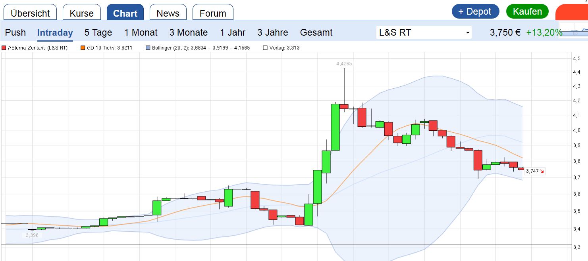Click red AEterna Zentaris legend swatch
588x261 pixels.
coord(4,48)
